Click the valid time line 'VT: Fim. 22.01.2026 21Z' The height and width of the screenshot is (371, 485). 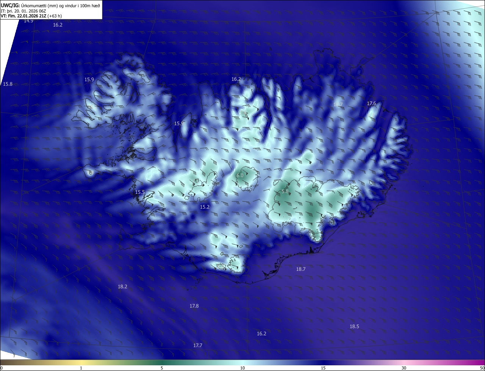coord(23,16)
